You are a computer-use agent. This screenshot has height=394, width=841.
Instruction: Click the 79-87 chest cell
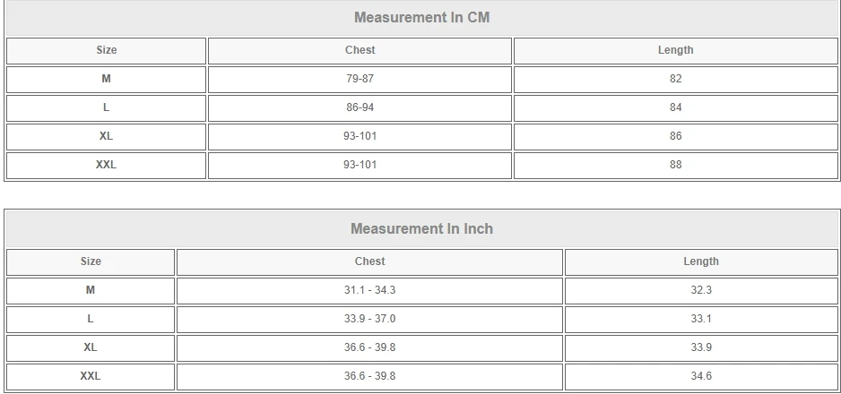[x=360, y=79]
